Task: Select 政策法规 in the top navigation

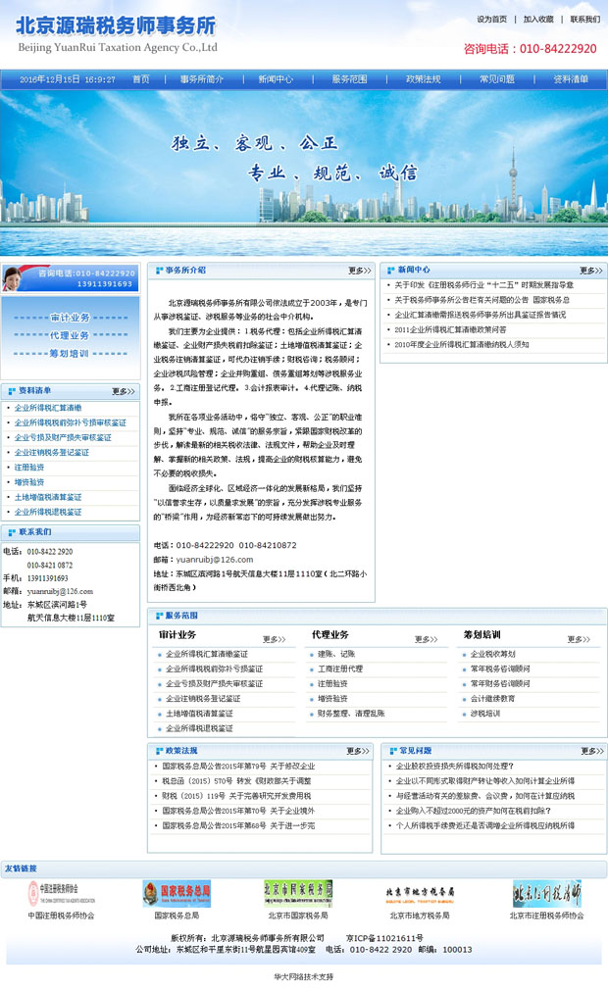Action: (424, 79)
